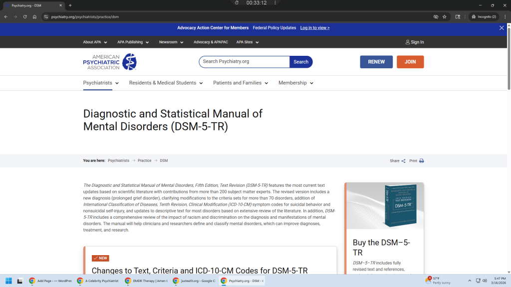The width and height of the screenshot is (511, 287).
Task: Click the Print printer icon
Action: tap(422, 161)
